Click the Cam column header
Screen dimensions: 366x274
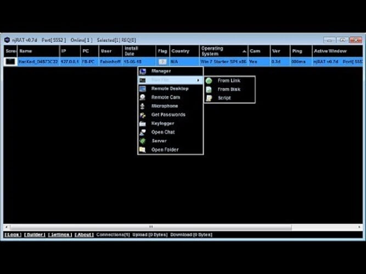(259, 51)
